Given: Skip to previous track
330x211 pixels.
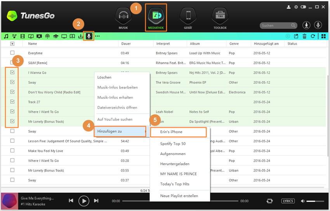Looking at the screenshot, I should [x=71, y=201].
